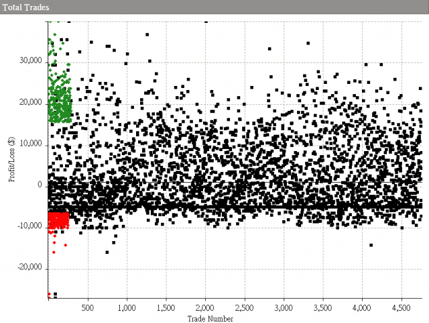Click the -20,000 profit axis label
The width and height of the screenshot is (429, 323).
pyautogui.click(x=29, y=267)
